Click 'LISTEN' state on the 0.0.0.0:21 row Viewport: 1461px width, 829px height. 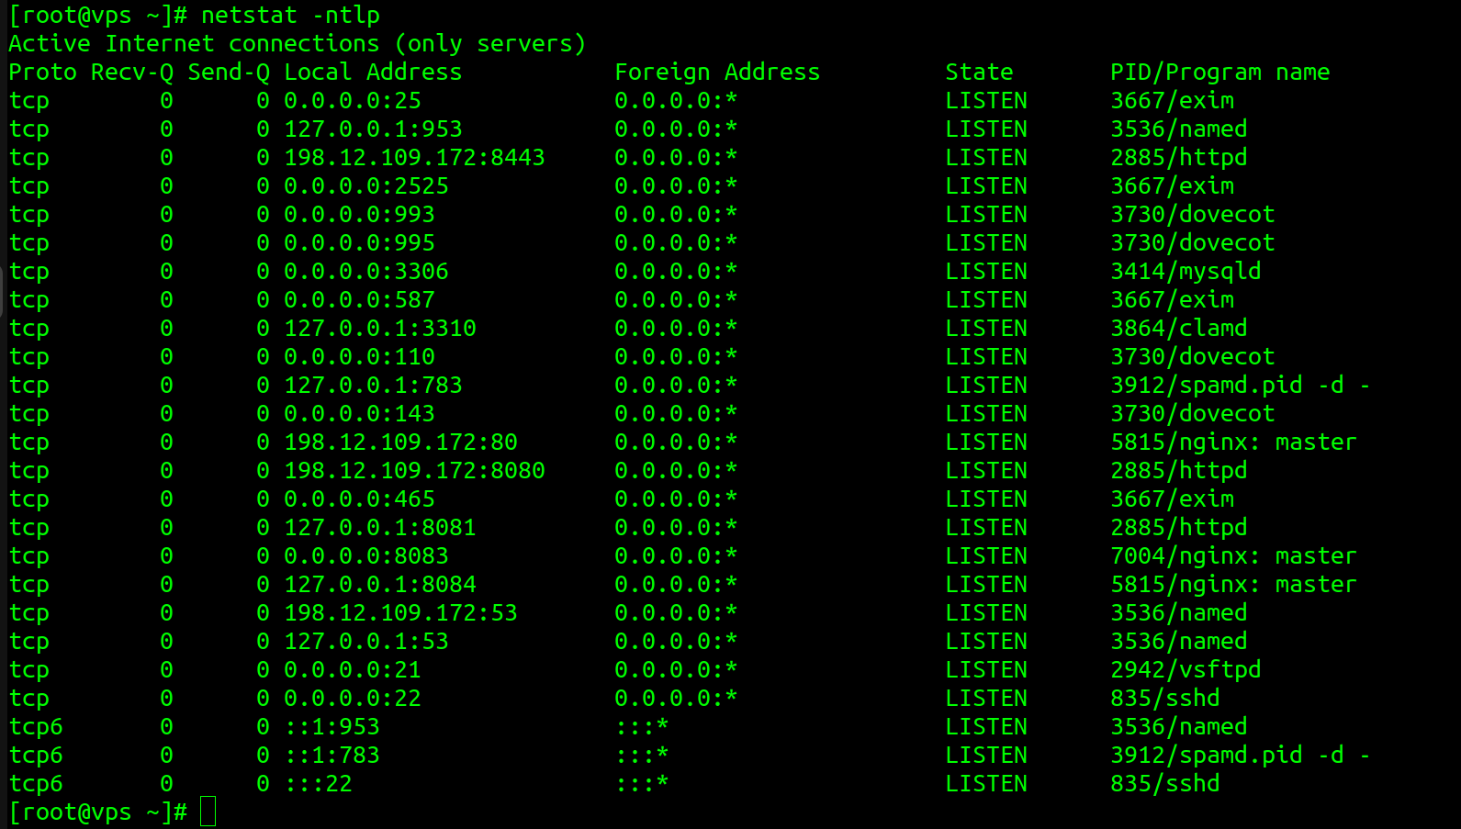point(986,670)
